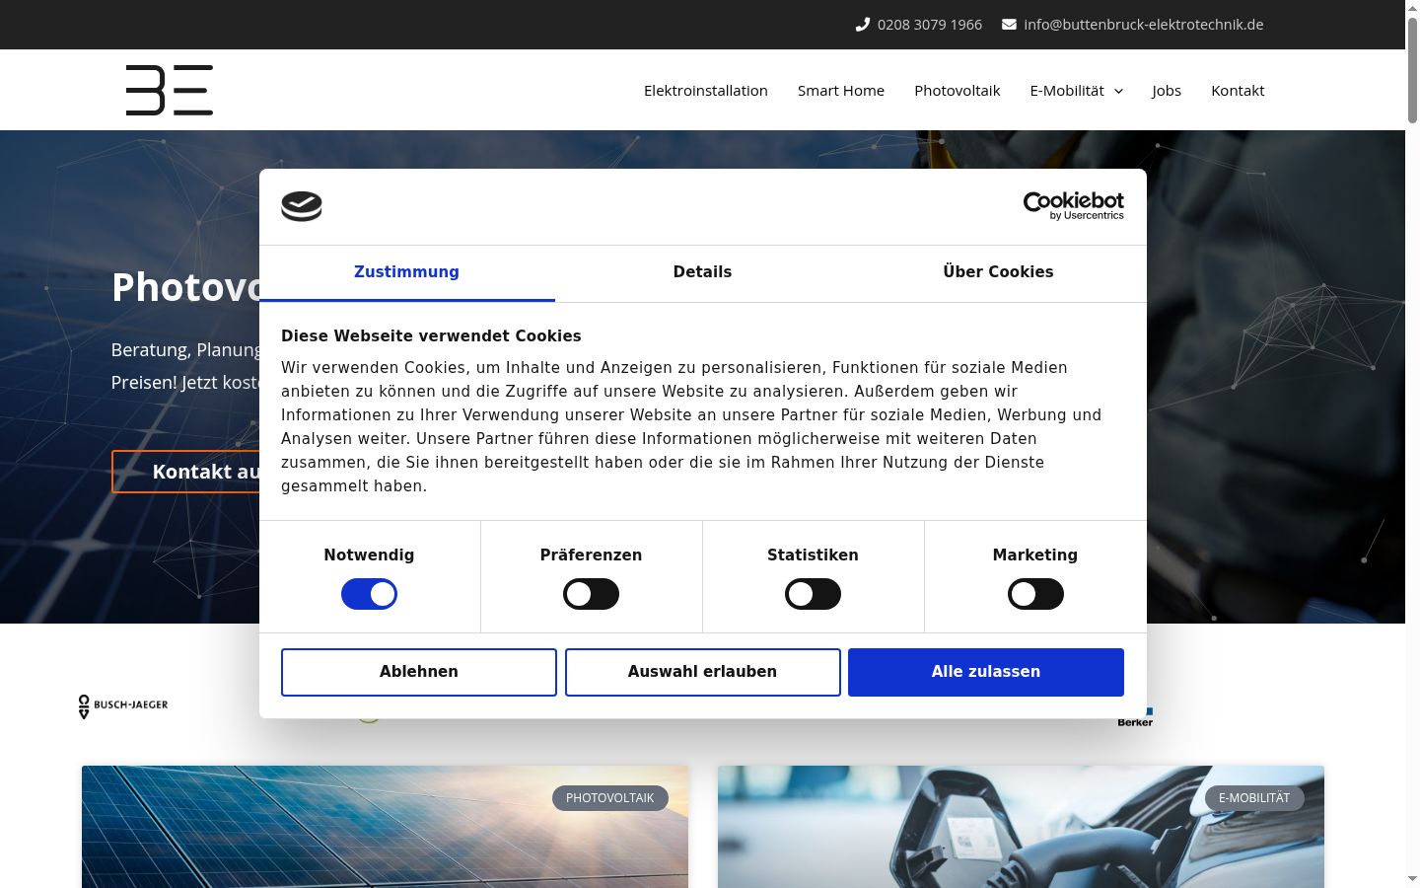
Task: Accept all cookies with Alle zulassen
Action: point(986,672)
